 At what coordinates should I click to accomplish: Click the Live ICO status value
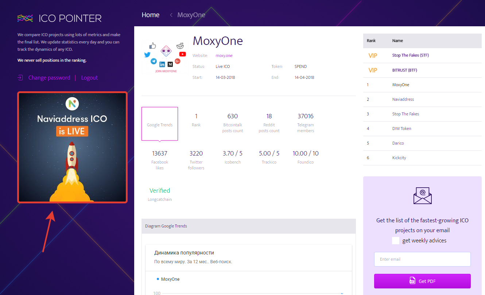(x=223, y=66)
